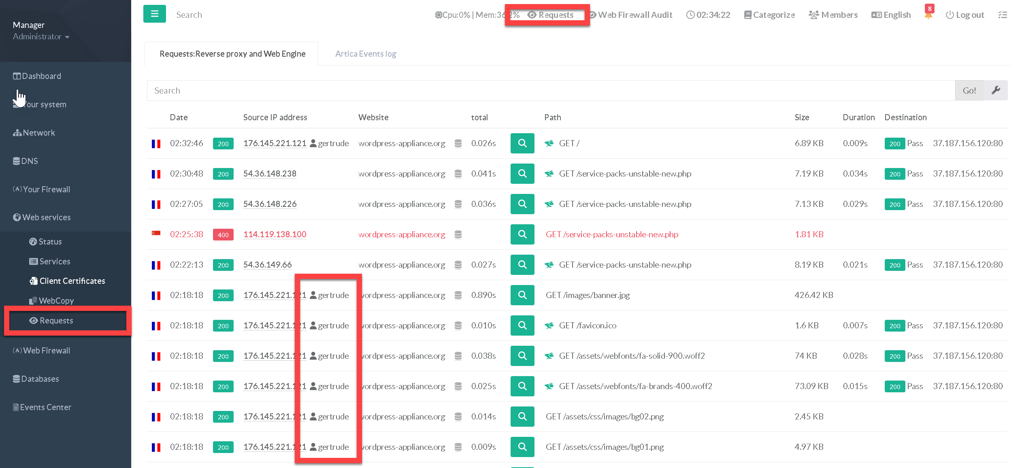This screenshot has width=1022, height=468.
Task: Open Categorize from the top bar
Action: click(x=769, y=15)
